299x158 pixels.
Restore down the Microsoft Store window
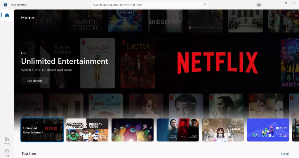286,3
